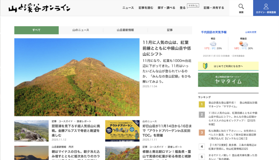Screen dimensions: 279x160
Task: Click the login user profile icon
Action: pos(266,6)
